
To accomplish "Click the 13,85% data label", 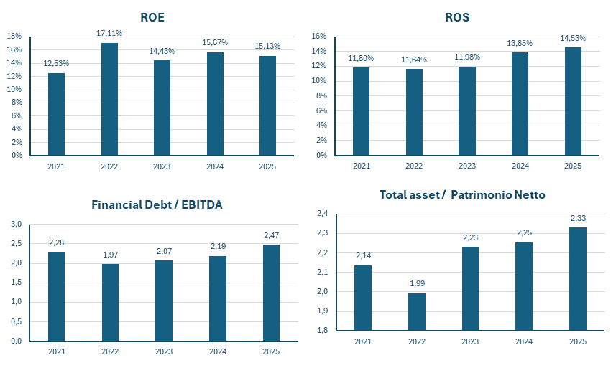I will [x=520, y=43].
